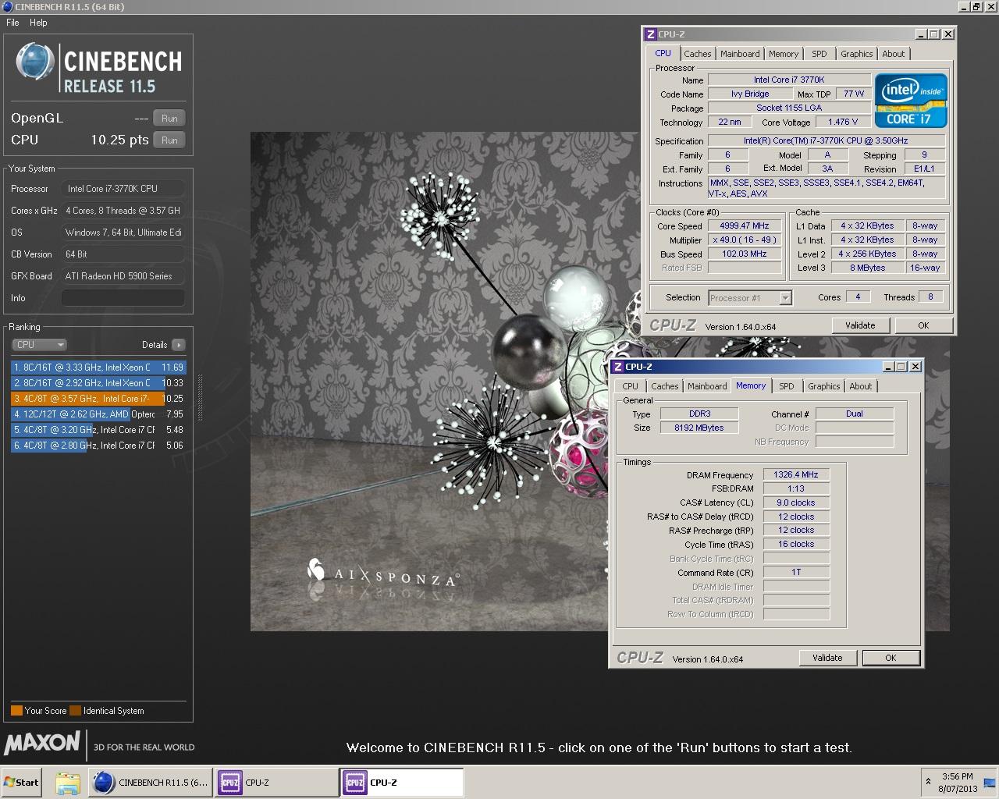999x799 pixels.
Task: Switch to Cinebench R11.5 taskbar item
Action: [x=151, y=783]
